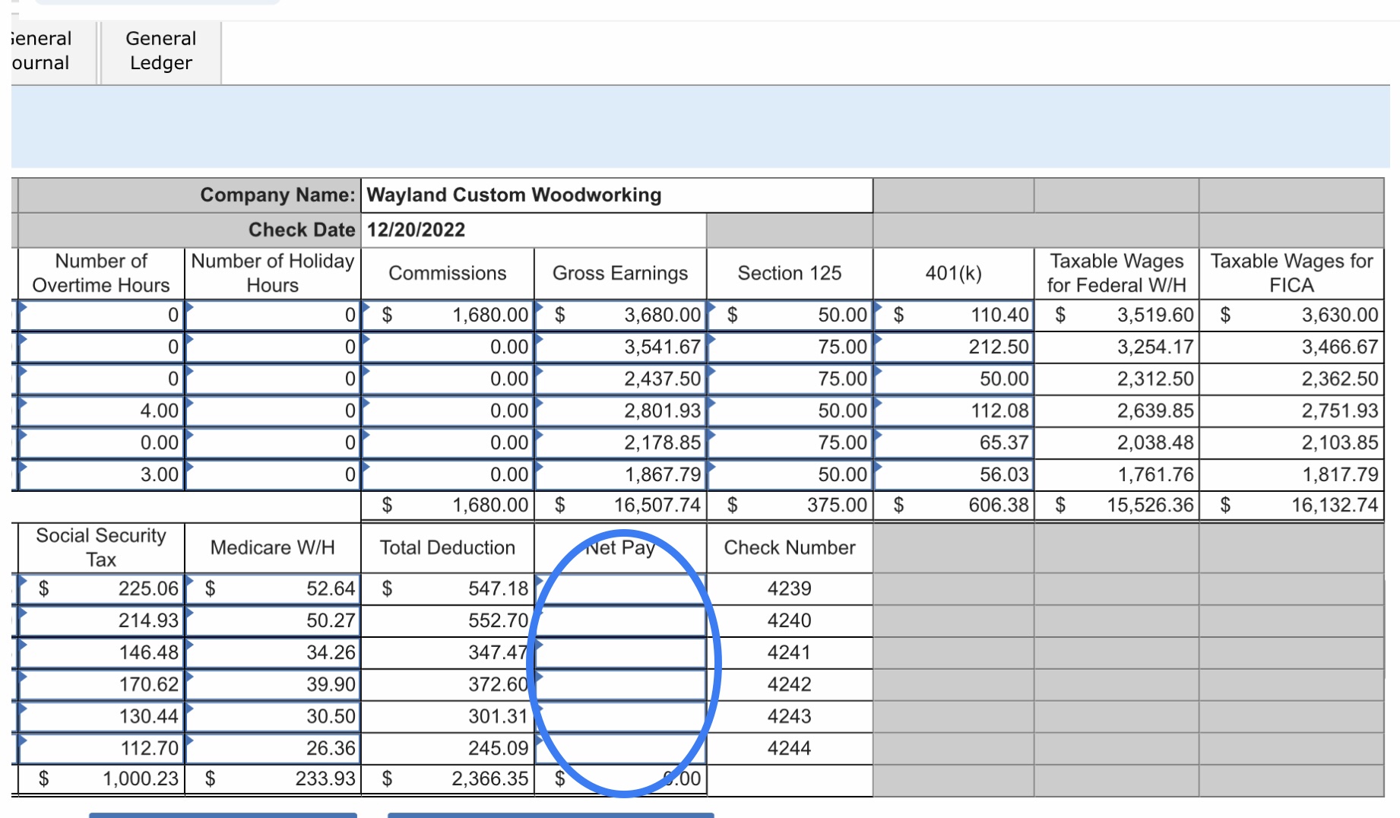
Task: Click Medicare W/H total 233.93
Action: point(273,778)
